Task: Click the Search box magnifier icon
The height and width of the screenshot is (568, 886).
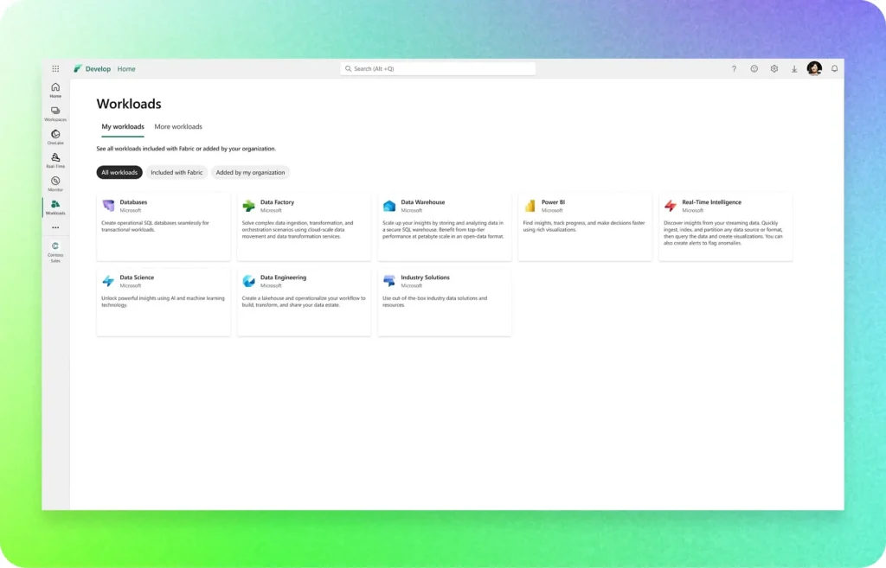Action: [348, 69]
